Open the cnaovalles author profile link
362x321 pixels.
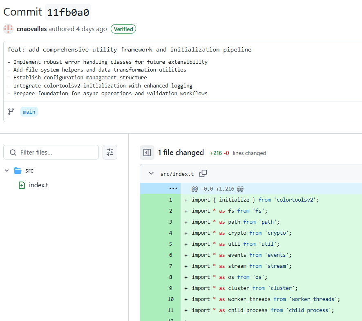pyautogui.click(x=31, y=29)
